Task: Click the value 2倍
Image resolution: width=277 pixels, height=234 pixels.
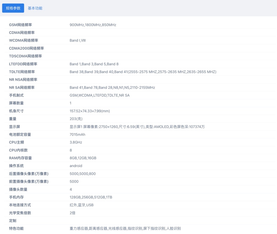Action: 72,213
